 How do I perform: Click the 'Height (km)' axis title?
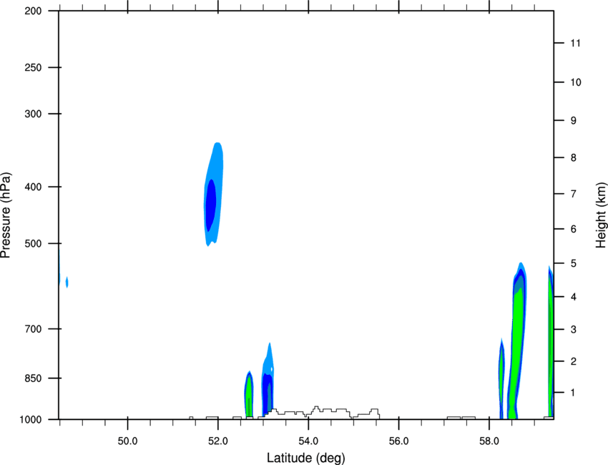pyautogui.click(x=601, y=215)
